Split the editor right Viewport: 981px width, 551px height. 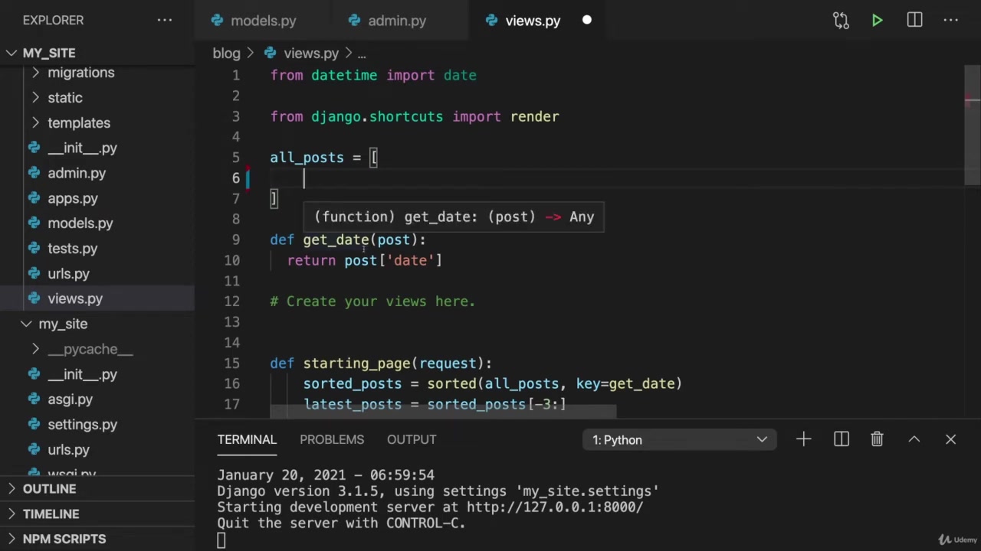pyautogui.click(x=914, y=21)
